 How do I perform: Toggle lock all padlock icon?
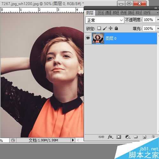[x=116, y=28]
